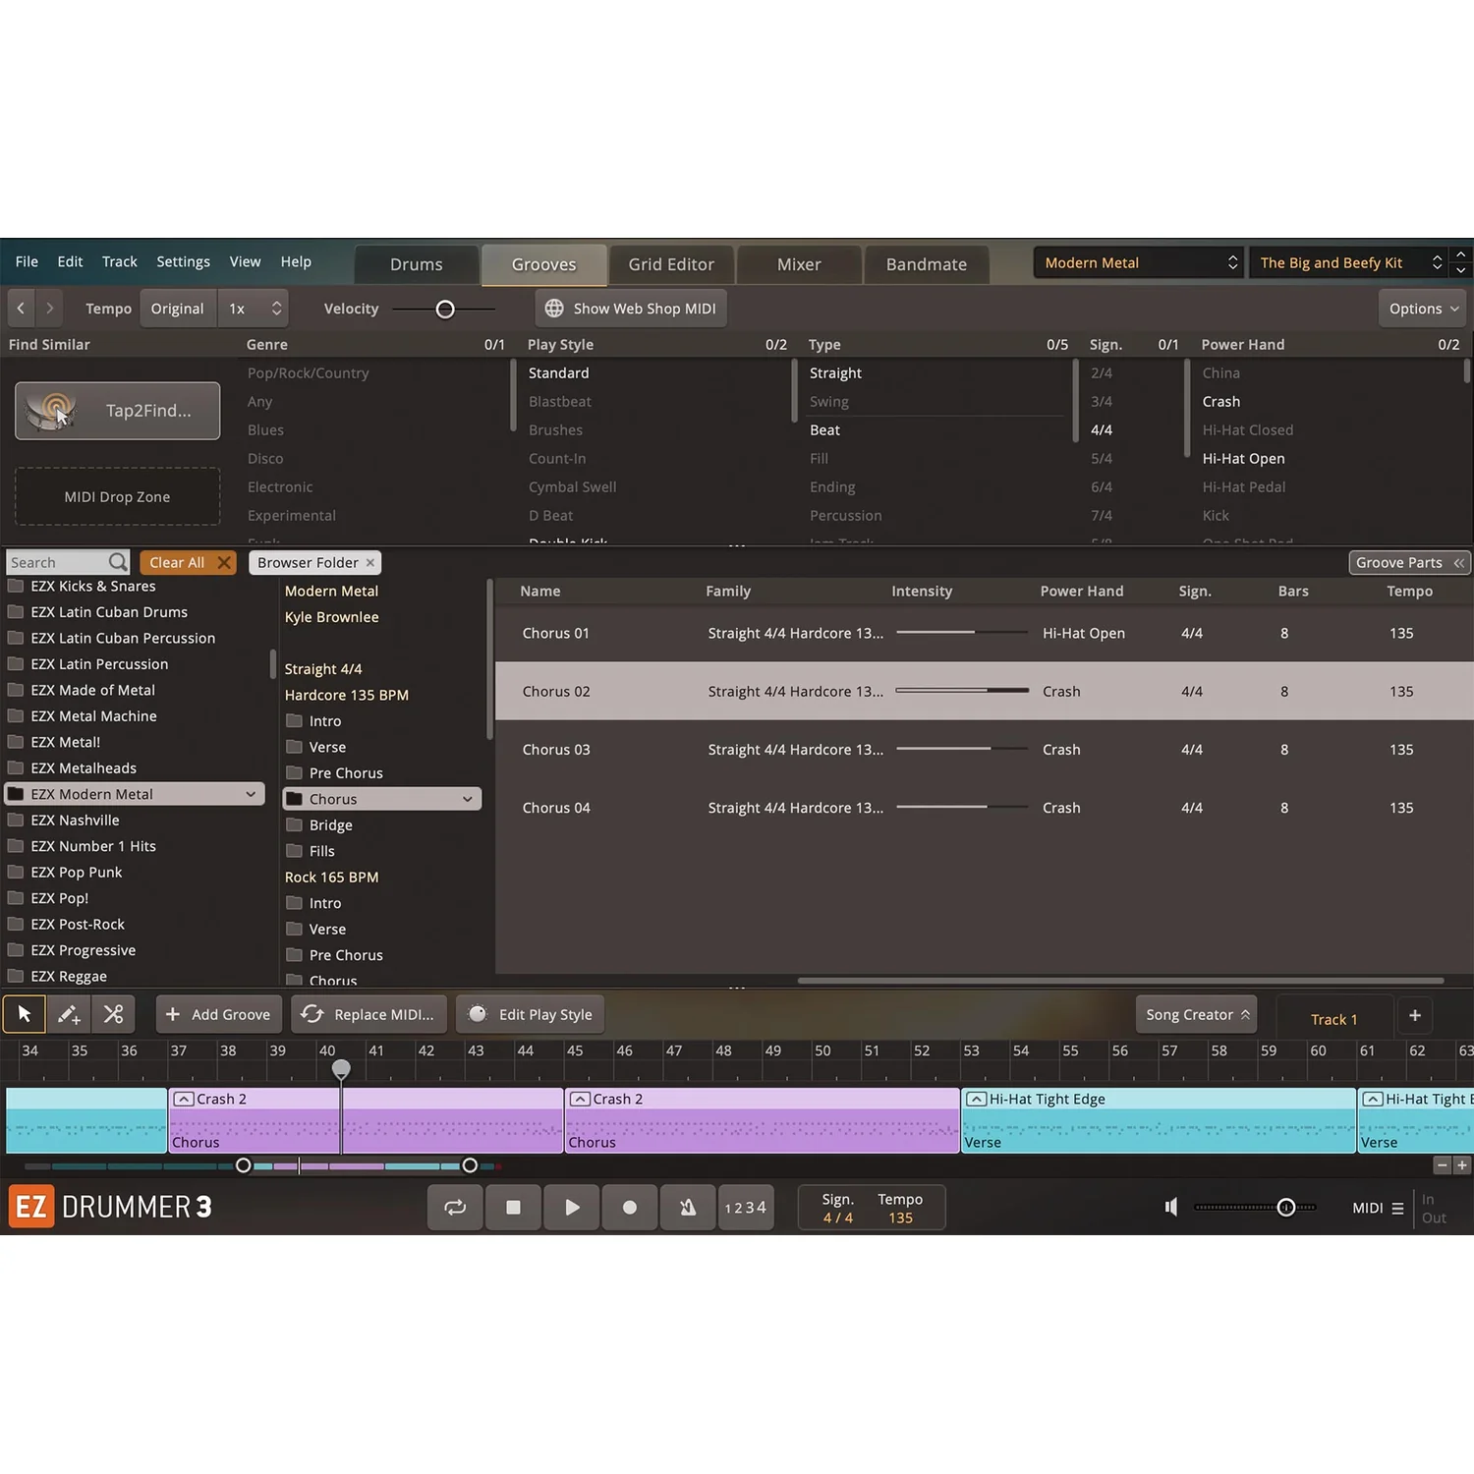Expand the Song Creator panel
Image resolution: width=1474 pixels, height=1474 pixels.
[x=1198, y=1015]
